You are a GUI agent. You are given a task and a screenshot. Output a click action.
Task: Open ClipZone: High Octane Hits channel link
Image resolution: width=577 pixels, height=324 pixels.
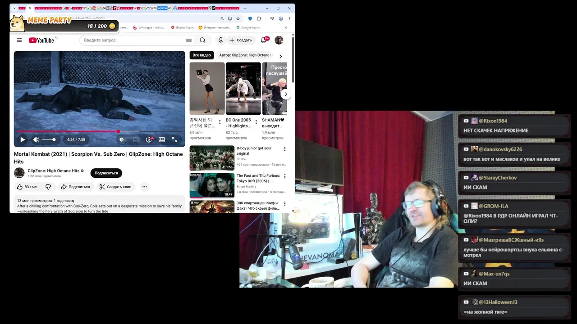(54, 171)
